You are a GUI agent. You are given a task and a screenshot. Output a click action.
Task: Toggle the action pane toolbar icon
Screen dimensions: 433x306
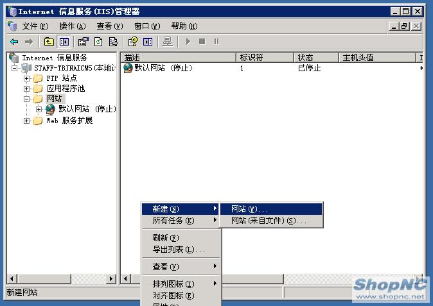tap(148, 42)
